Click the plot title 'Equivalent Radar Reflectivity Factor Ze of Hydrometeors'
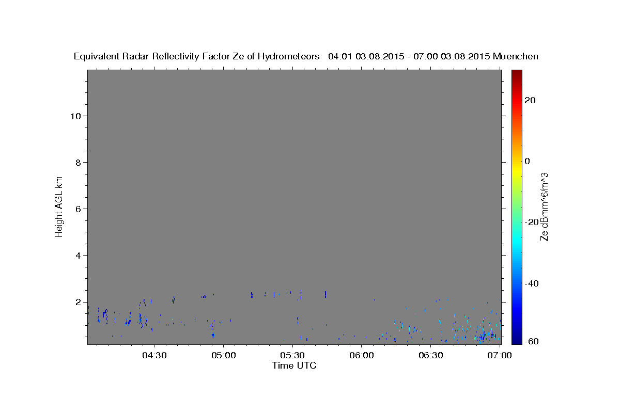 click(197, 57)
